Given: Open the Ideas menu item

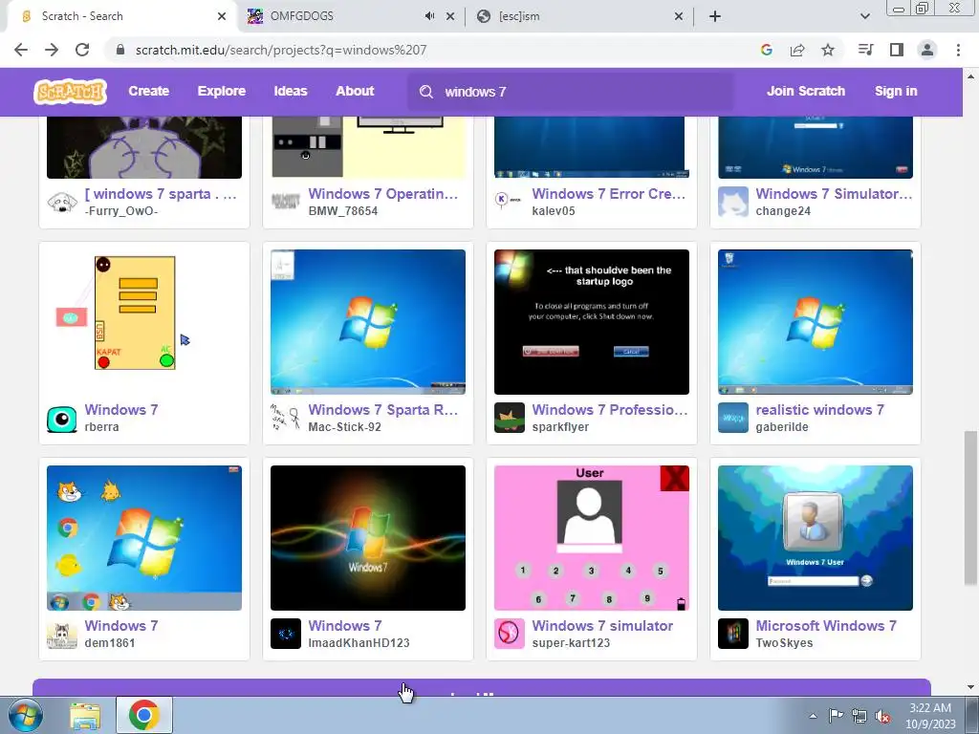Looking at the screenshot, I should [x=291, y=91].
